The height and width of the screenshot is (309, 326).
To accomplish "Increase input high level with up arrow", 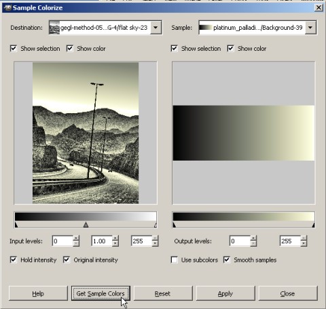I will click(x=155, y=239).
